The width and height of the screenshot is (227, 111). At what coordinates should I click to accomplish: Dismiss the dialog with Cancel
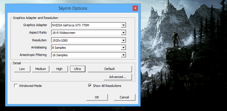(125, 97)
